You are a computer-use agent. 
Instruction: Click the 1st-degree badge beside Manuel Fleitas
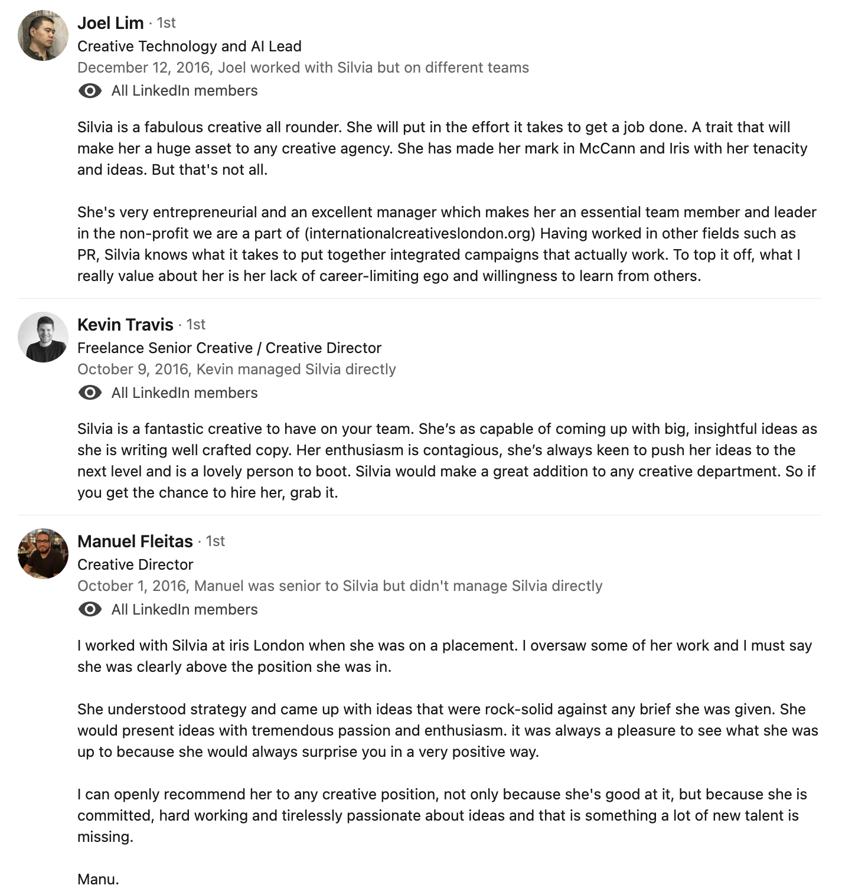point(215,541)
